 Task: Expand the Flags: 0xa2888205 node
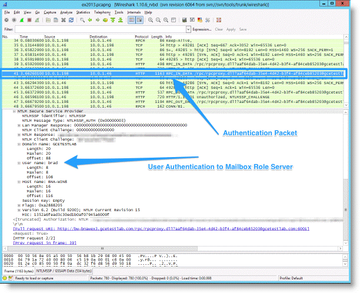point(19,205)
